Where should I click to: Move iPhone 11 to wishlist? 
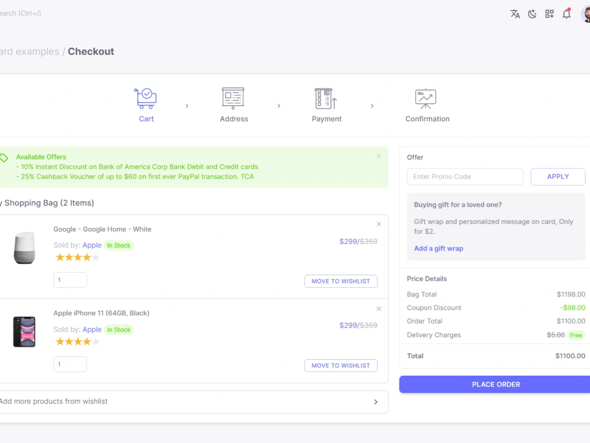click(341, 366)
